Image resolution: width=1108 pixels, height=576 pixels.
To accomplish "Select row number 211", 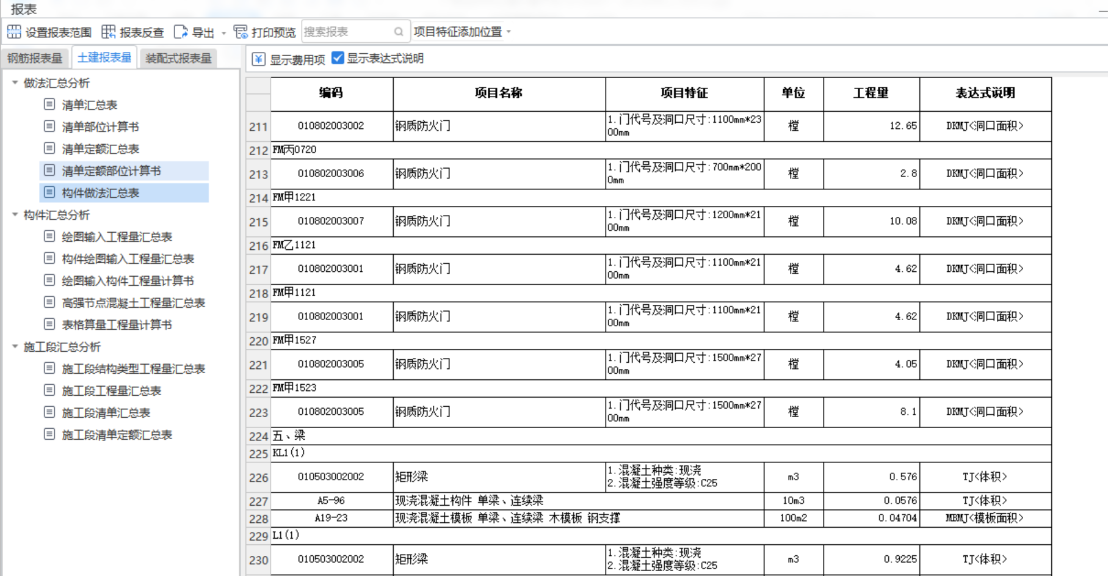I will 258,126.
